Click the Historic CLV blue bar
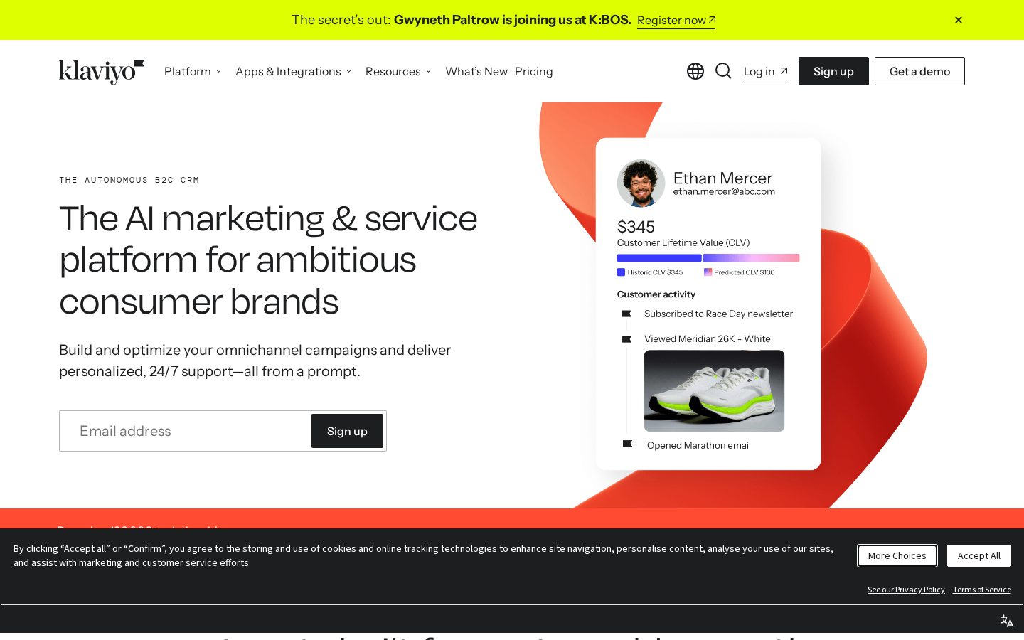Image resolution: width=1024 pixels, height=640 pixels. [659, 258]
